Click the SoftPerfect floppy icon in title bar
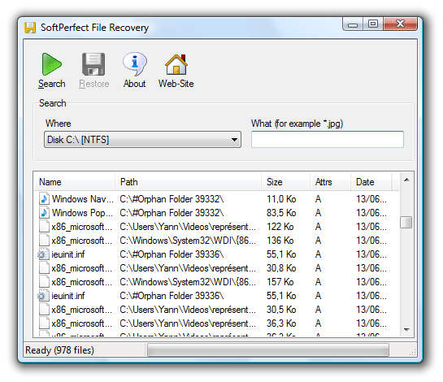 (30, 28)
